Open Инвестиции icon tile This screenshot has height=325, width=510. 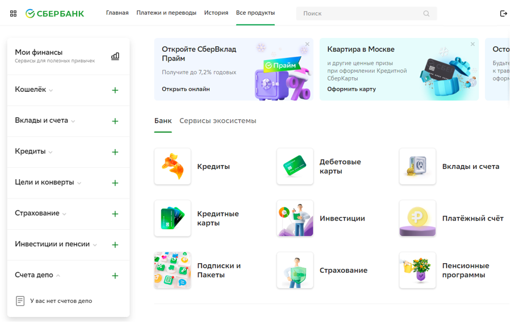[295, 218]
